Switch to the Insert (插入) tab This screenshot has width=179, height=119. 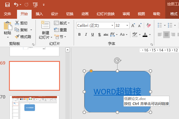(x=39, y=14)
